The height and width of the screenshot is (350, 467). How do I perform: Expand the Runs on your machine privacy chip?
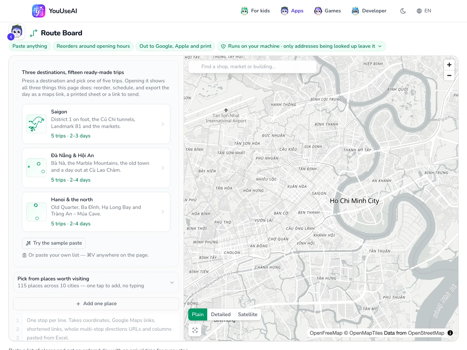coord(302,46)
